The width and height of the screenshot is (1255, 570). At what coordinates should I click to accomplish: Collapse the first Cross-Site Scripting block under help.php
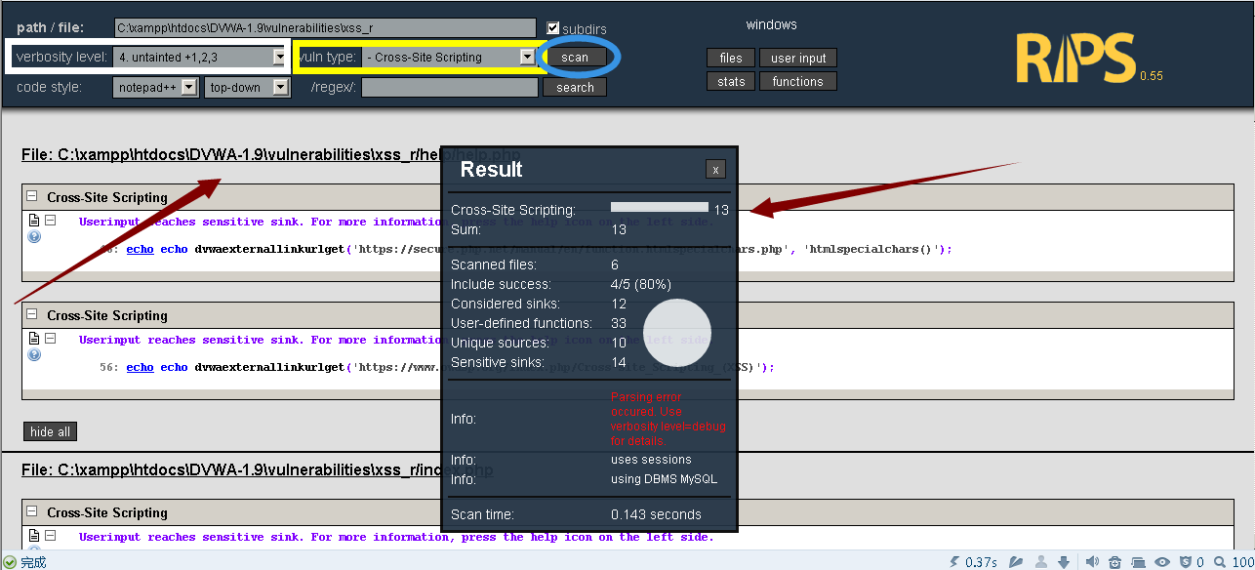click(32, 196)
